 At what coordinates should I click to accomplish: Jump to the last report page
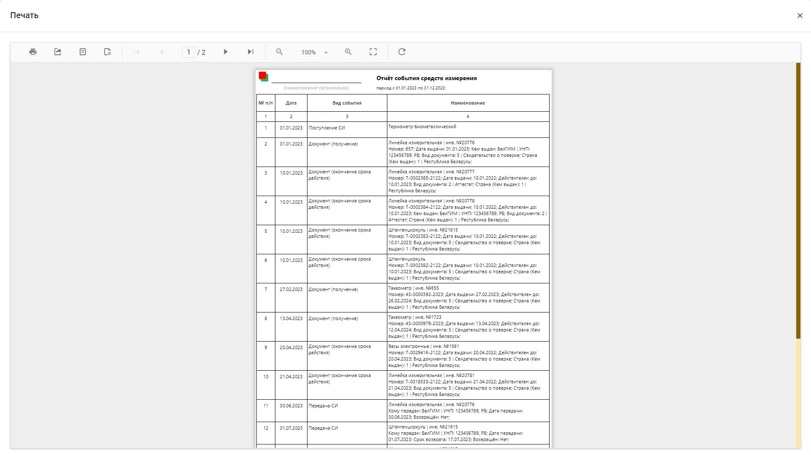[x=250, y=52]
